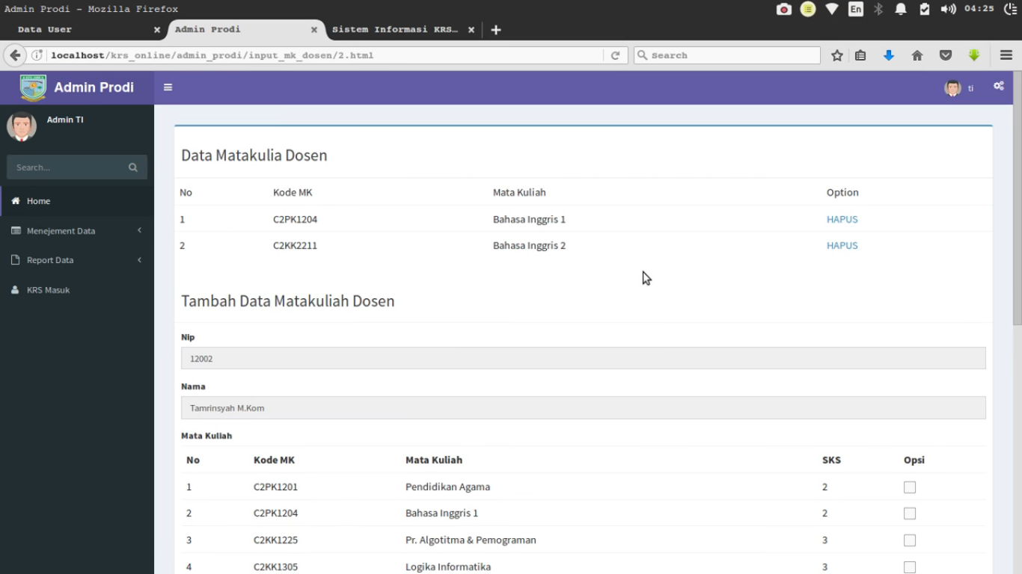Click the sidebar search magnifier icon
Image resolution: width=1022 pixels, height=574 pixels.
pyautogui.click(x=133, y=167)
